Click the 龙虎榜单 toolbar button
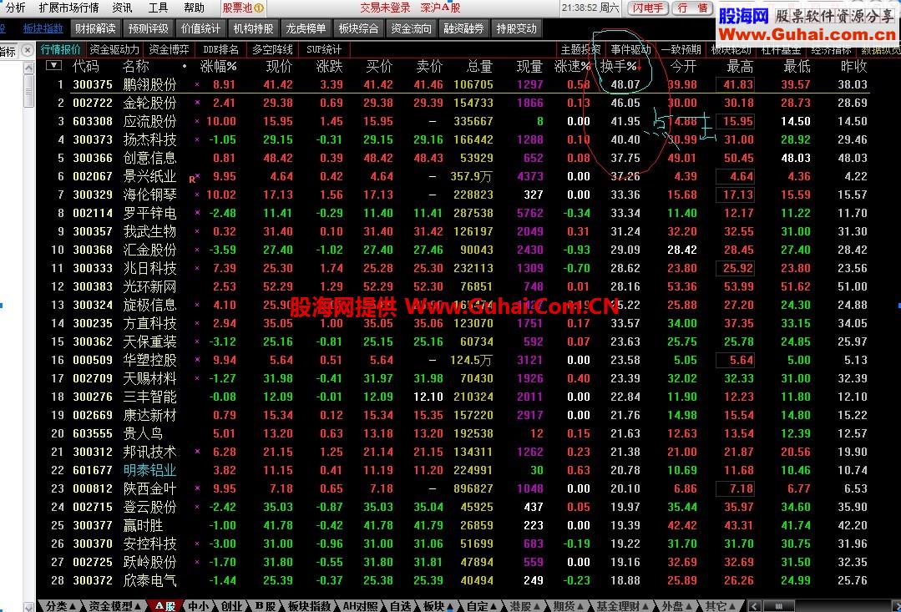Screen dimensions: 901x612 pyautogui.click(x=306, y=28)
